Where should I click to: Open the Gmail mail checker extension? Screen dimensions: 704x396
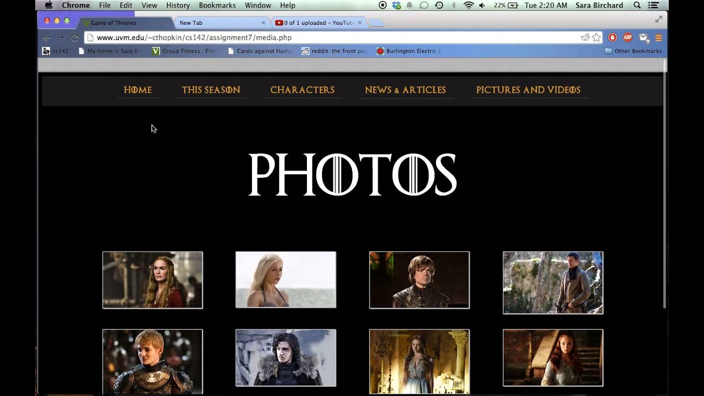[643, 37]
